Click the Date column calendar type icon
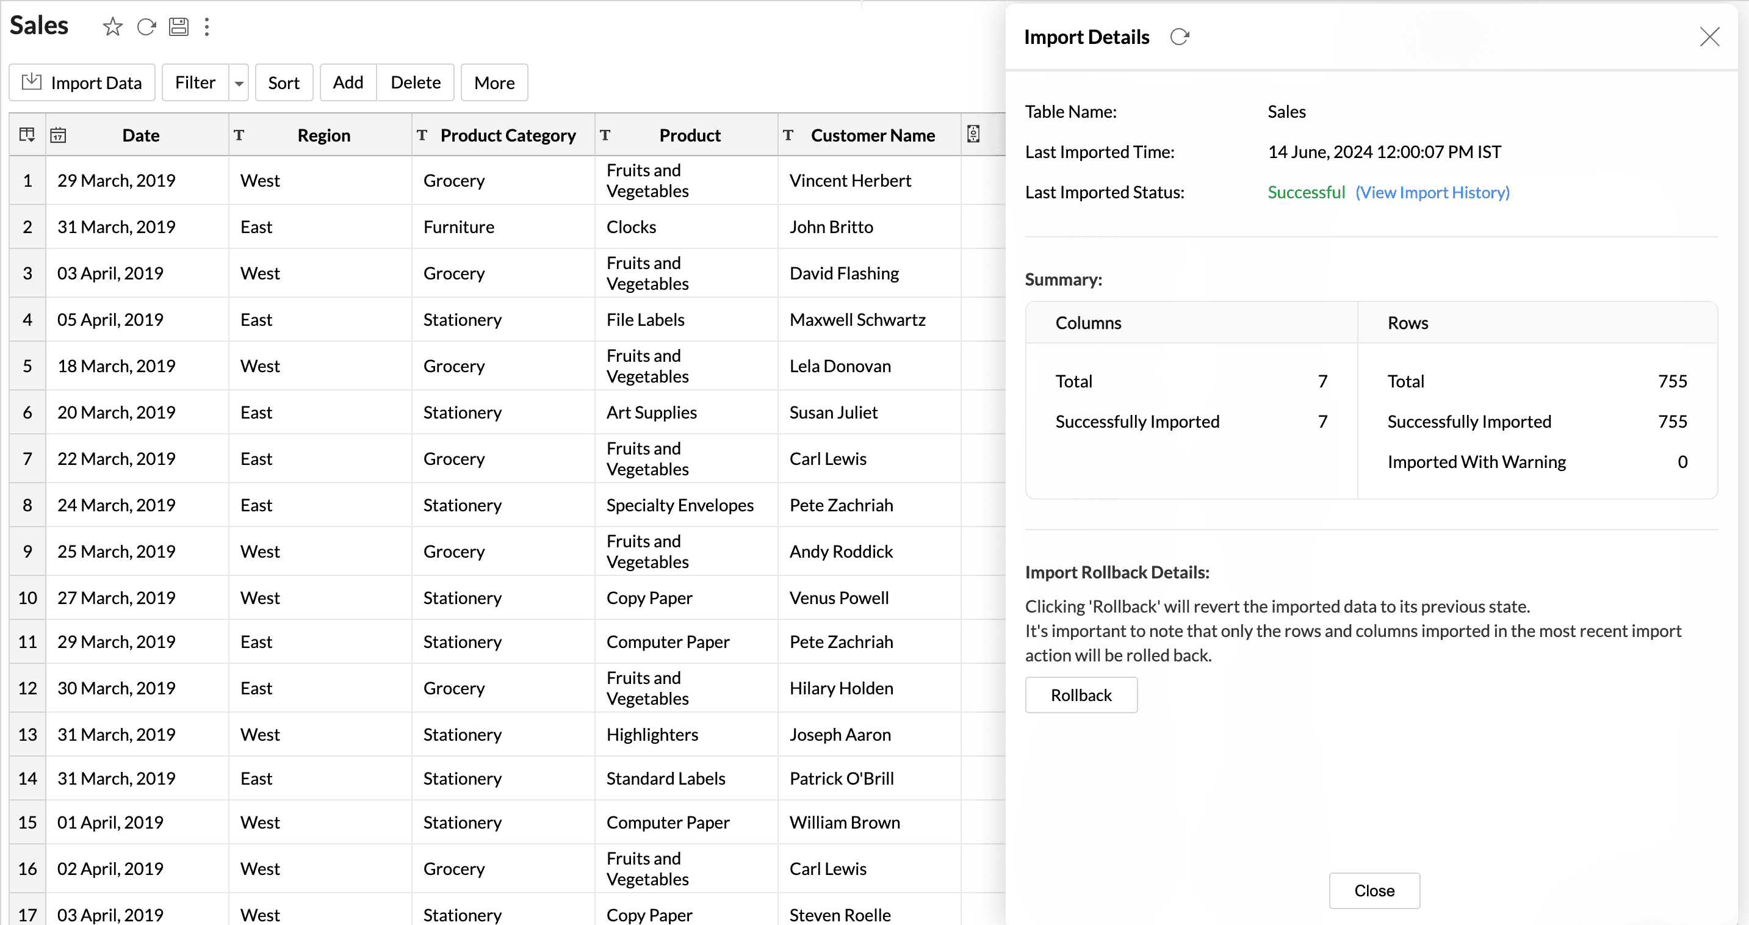Viewport: 1749px width, 925px height. click(x=59, y=135)
